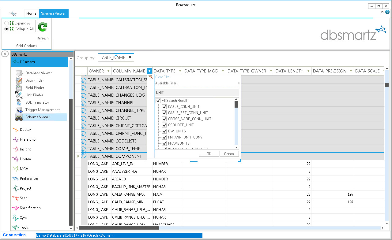Click the green Refresh icon

42,27
